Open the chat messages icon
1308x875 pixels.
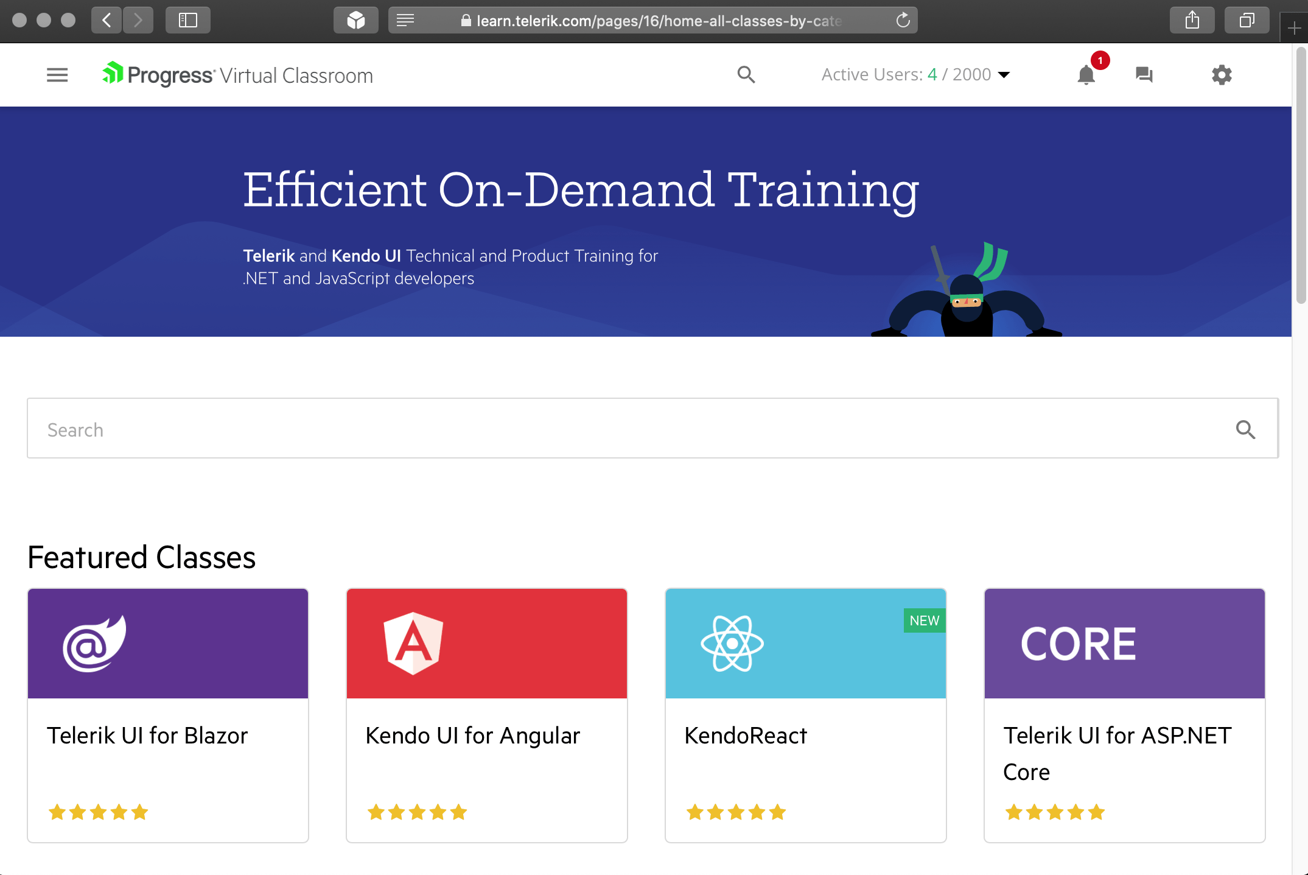click(1144, 75)
